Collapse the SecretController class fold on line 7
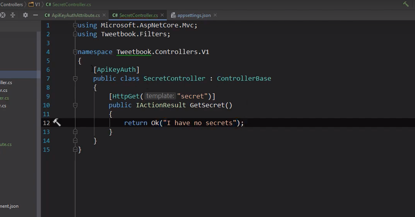 [75, 79]
